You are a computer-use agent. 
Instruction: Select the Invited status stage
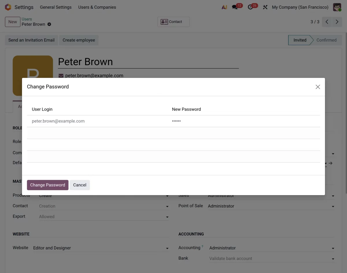(300, 40)
